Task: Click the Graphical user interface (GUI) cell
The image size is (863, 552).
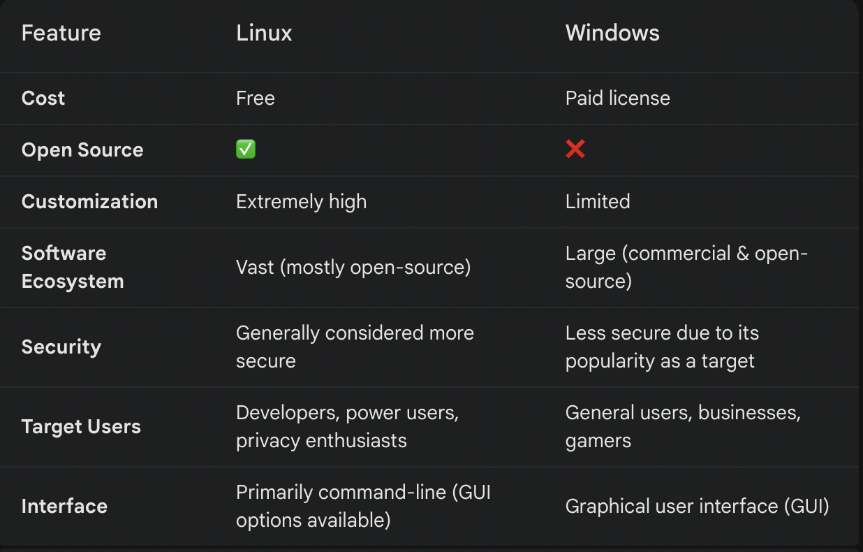Action: click(x=697, y=506)
